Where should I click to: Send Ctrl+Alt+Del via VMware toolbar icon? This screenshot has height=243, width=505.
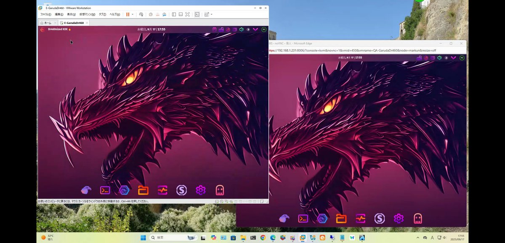click(141, 14)
